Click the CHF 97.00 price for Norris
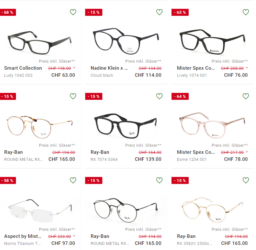Viewport: 256px width, 250px height. [63, 243]
